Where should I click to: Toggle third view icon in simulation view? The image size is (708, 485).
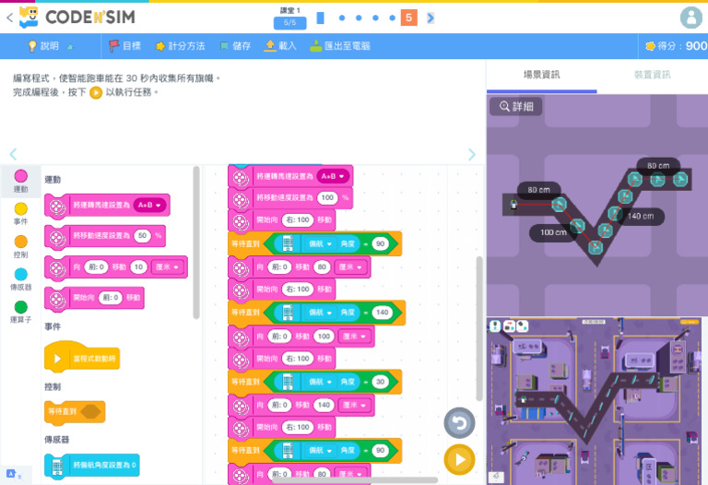point(523,325)
